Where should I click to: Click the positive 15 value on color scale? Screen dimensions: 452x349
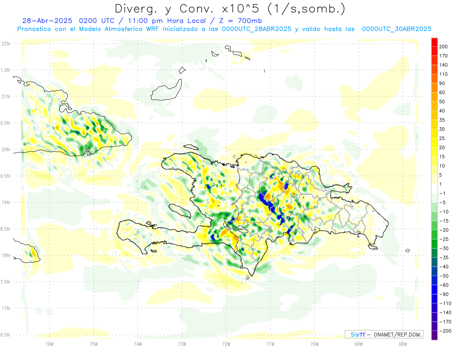443,157
